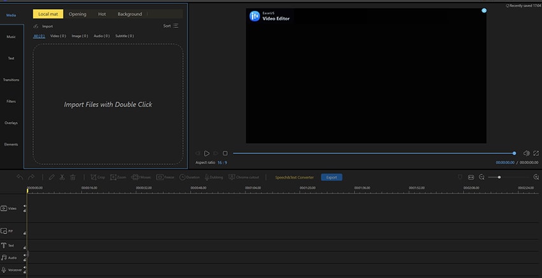
Task: Filter media by Subtitle (0)
Action: [124, 36]
